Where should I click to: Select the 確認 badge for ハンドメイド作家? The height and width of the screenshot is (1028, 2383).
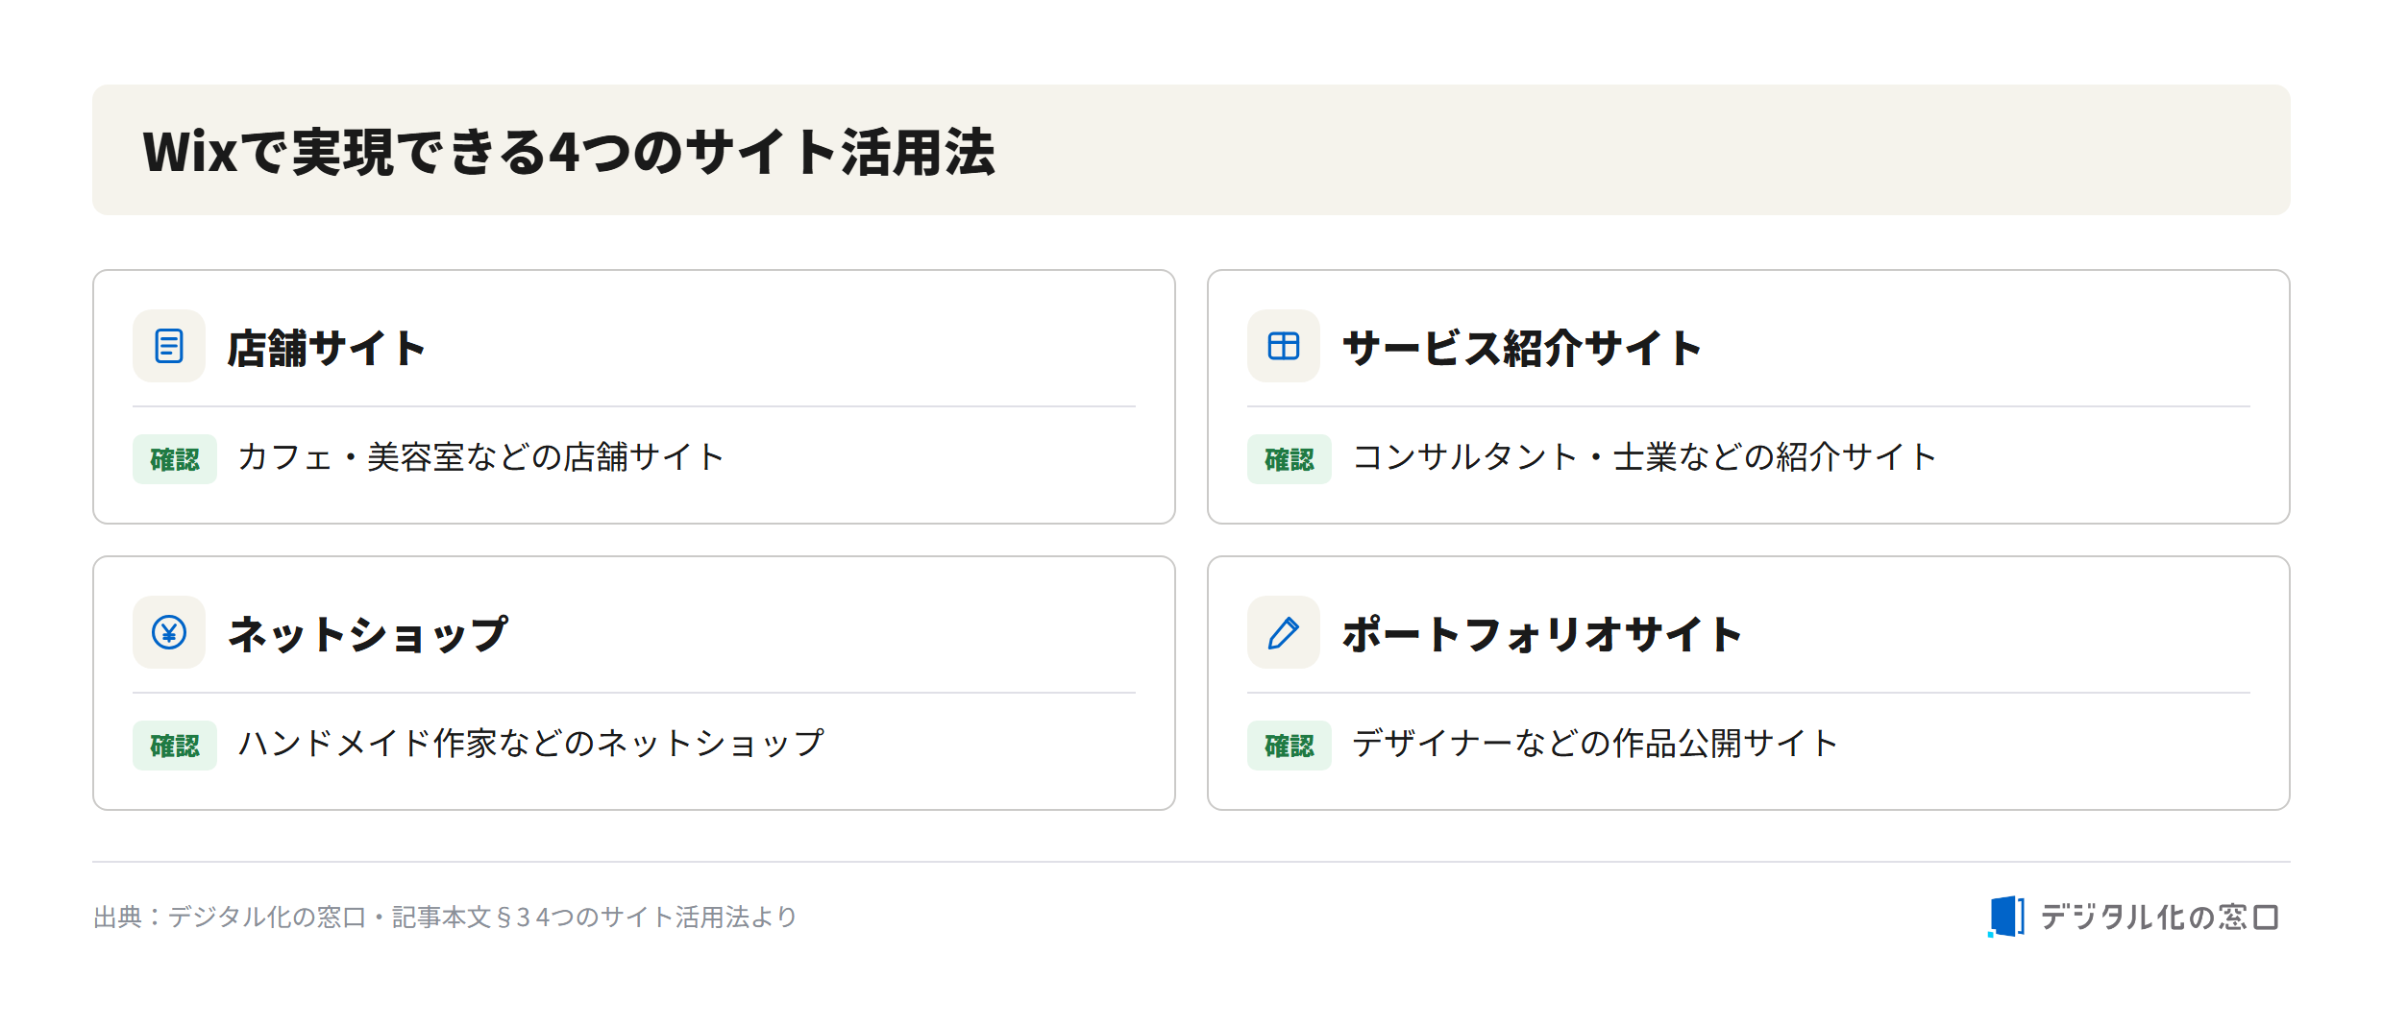[175, 746]
